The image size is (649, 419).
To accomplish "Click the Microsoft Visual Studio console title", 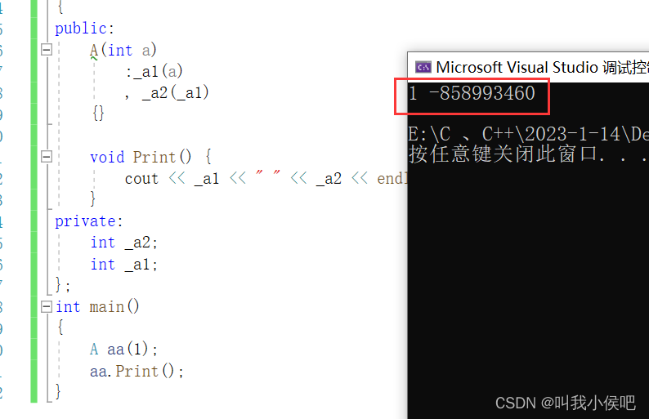I will tap(542, 67).
